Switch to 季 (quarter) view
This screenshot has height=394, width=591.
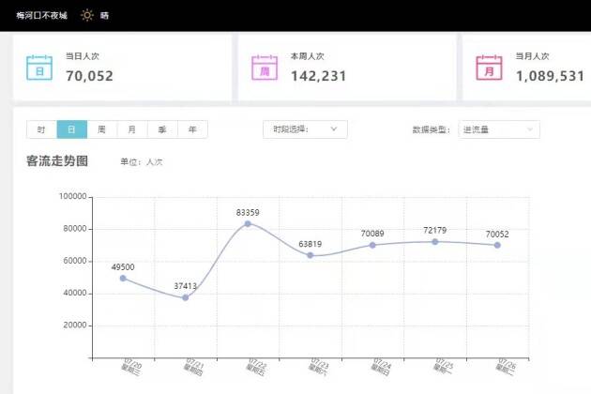162,129
